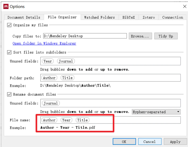Select the Title bubble in Folder path

click(x=67, y=78)
